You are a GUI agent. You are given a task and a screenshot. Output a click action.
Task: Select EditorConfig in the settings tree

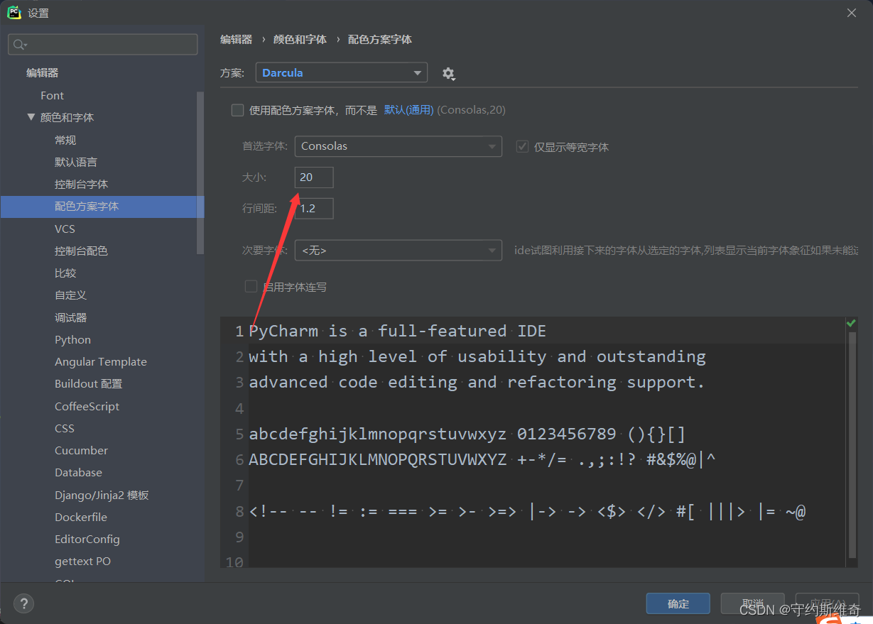[x=87, y=539]
